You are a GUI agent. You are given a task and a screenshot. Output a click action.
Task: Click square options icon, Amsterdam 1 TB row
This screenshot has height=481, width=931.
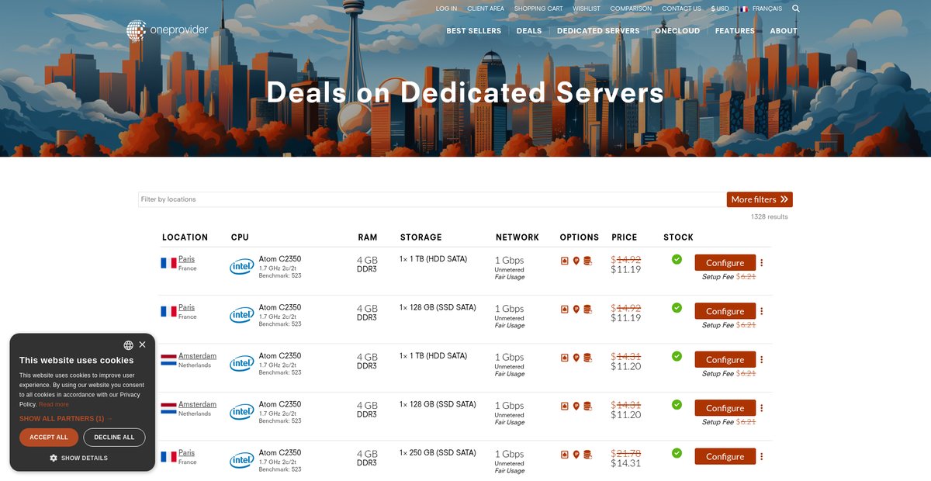565,358
